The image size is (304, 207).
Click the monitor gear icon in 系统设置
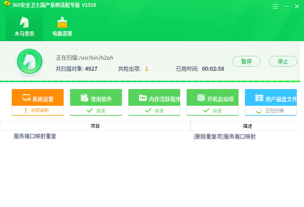point(26,98)
